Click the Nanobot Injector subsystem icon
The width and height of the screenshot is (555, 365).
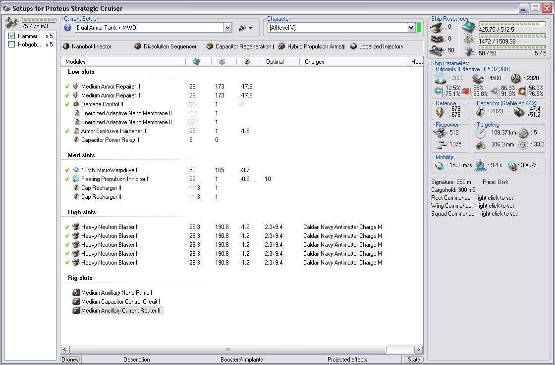[66, 46]
